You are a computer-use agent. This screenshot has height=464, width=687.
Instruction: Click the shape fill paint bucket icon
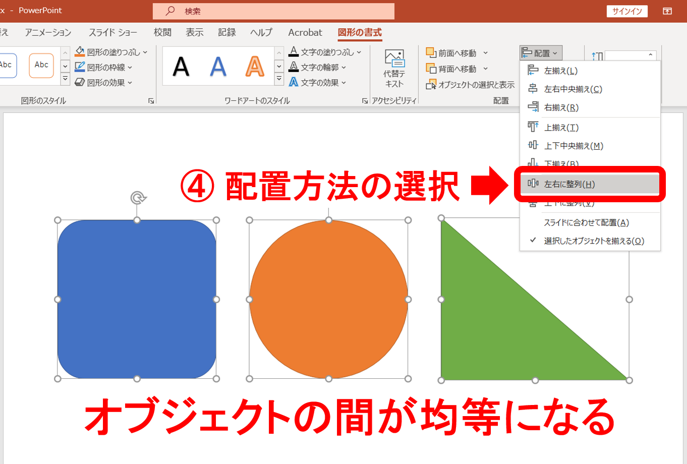tap(80, 51)
